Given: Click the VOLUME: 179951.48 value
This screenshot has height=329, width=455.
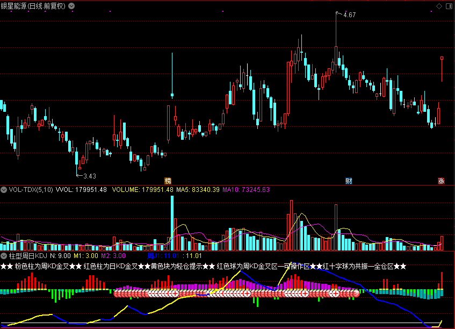Looking at the screenshot, I should click(142, 190).
